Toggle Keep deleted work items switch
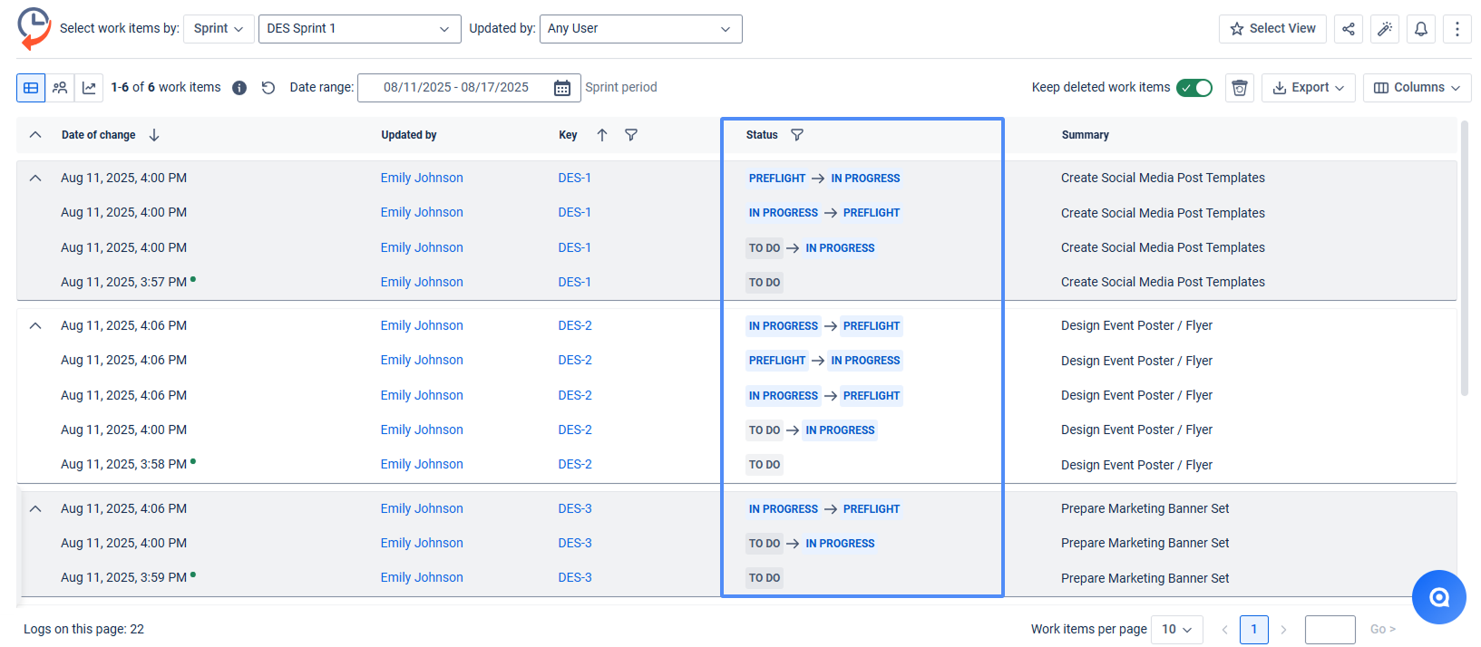The width and height of the screenshot is (1481, 647). 1194,88
